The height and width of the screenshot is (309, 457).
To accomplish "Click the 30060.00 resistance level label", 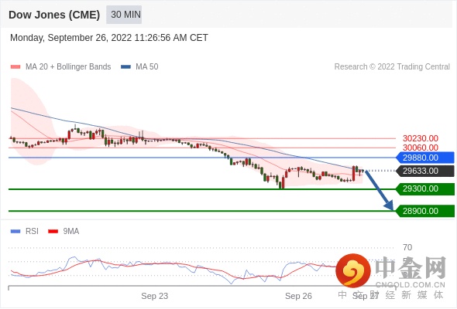I will click(421, 148).
